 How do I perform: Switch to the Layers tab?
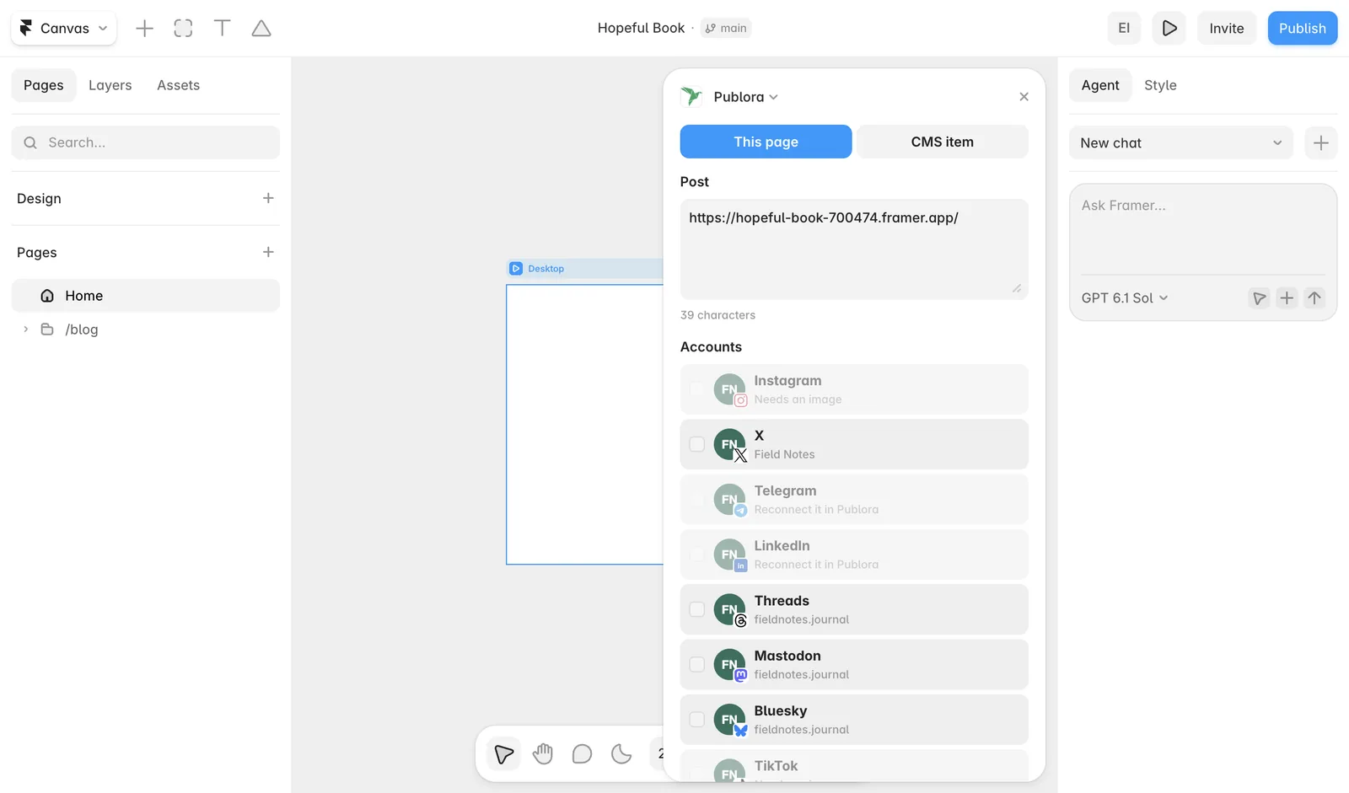110,85
